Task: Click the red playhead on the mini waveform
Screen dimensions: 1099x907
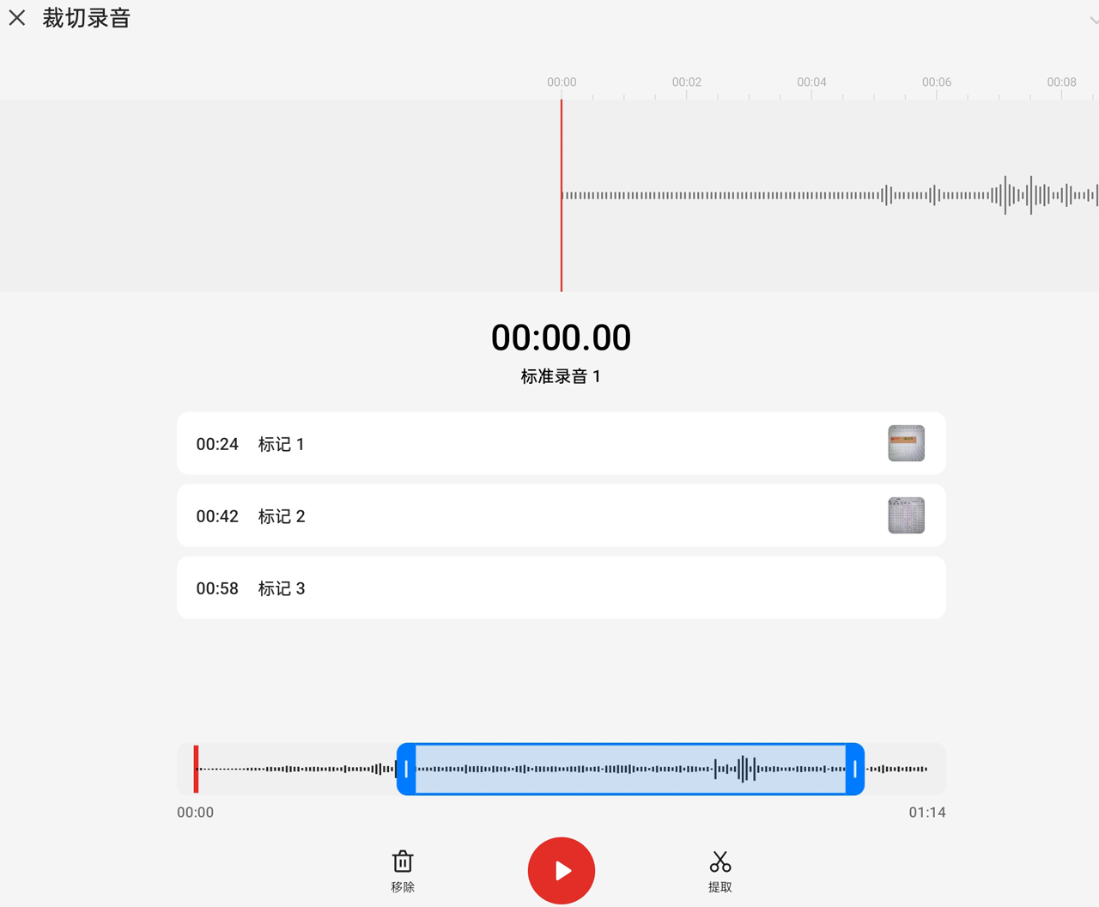Action: (197, 769)
